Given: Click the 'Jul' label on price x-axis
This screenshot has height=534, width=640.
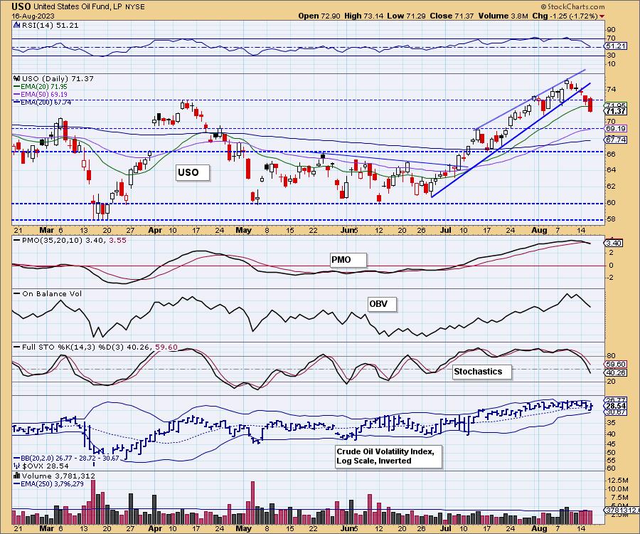Looking at the screenshot, I should (x=446, y=231).
